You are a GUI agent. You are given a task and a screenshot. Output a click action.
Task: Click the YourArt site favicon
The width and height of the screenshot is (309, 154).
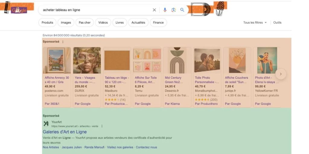pyautogui.click(x=46, y=124)
